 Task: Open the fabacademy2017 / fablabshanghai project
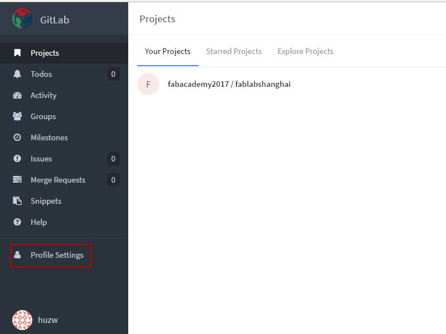click(229, 84)
